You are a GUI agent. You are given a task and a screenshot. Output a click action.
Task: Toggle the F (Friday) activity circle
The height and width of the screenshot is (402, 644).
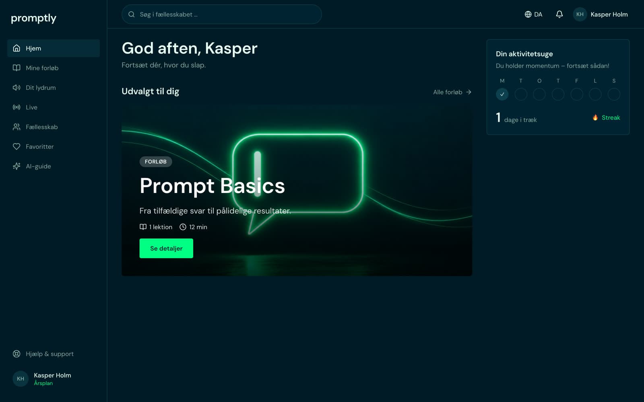577,94
